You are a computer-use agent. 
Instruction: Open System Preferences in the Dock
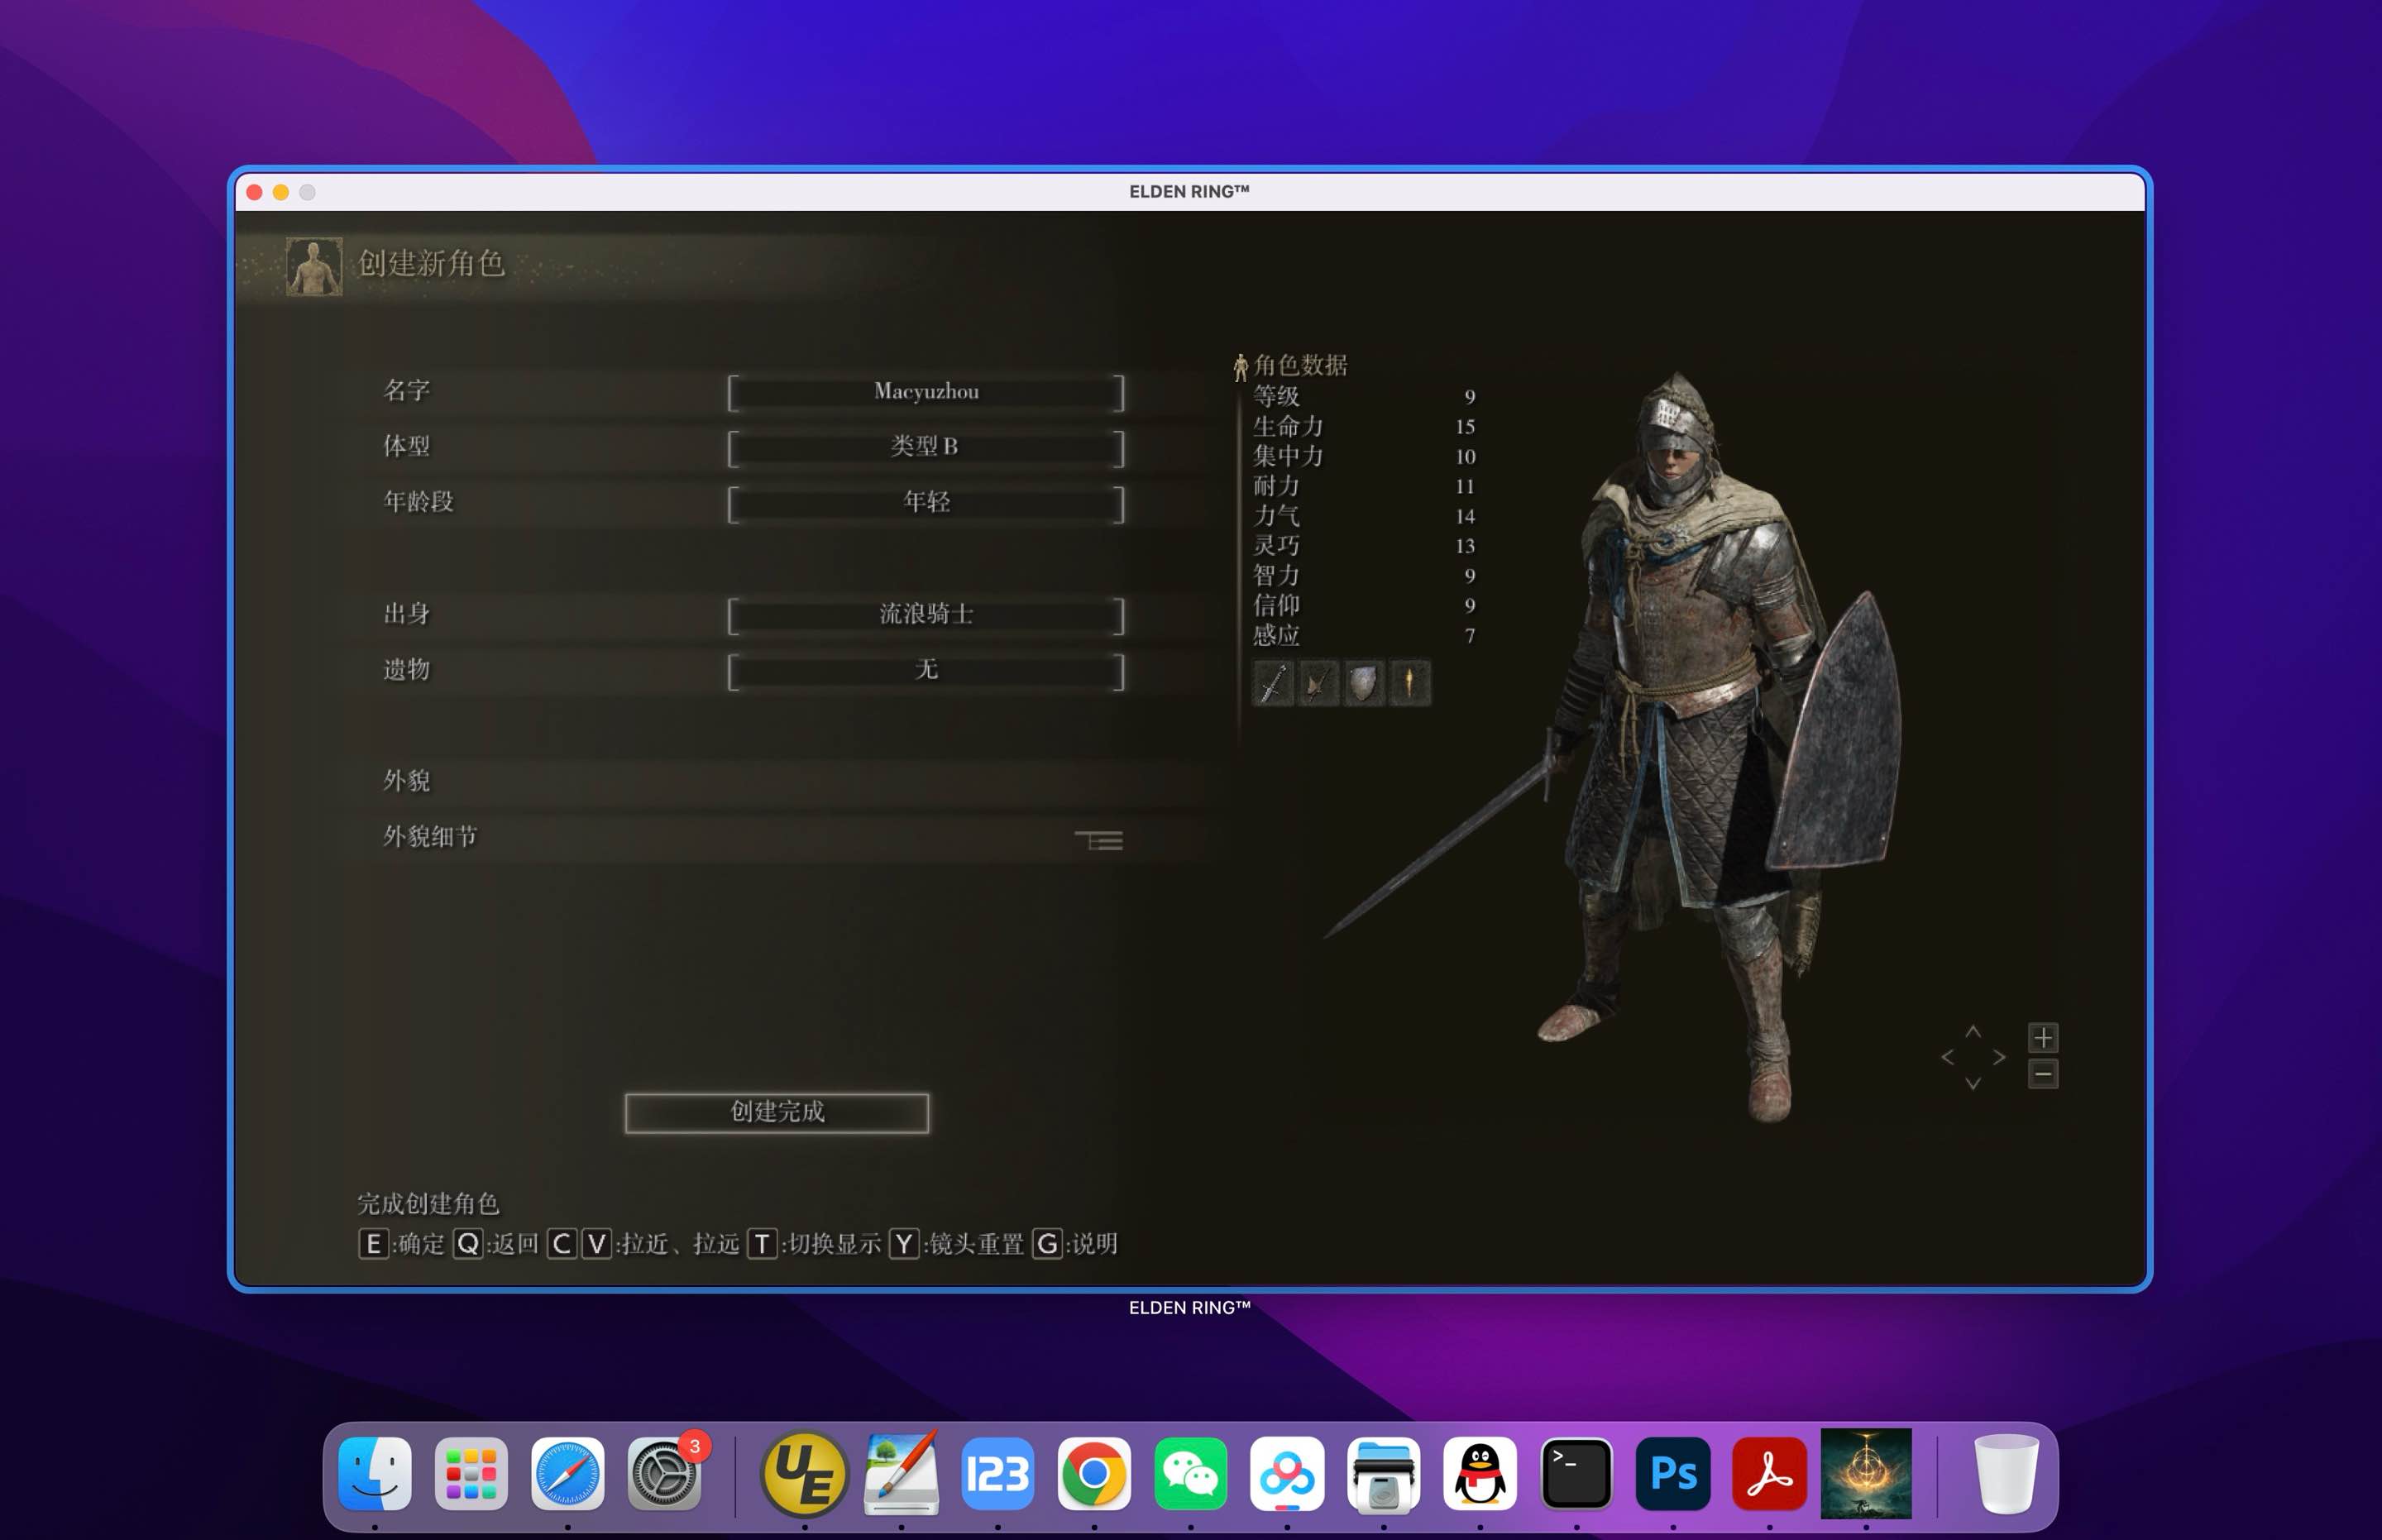pos(664,1474)
